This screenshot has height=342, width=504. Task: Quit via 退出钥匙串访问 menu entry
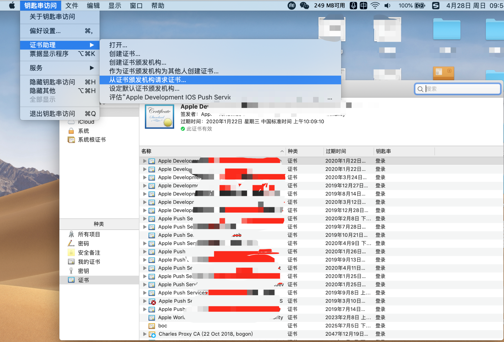coord(52,114)
